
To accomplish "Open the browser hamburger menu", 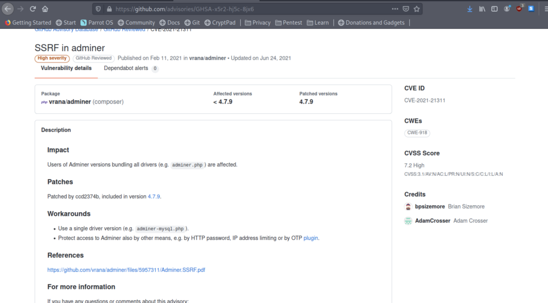I will (546, 9).
